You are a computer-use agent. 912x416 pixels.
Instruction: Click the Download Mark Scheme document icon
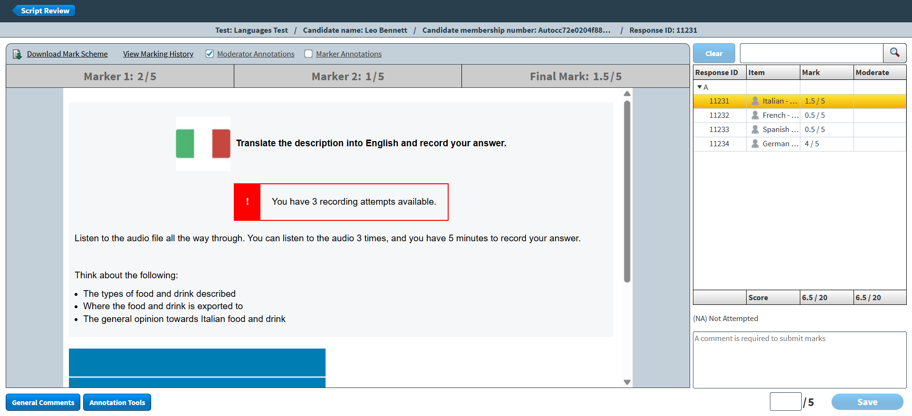click(17, 54)
